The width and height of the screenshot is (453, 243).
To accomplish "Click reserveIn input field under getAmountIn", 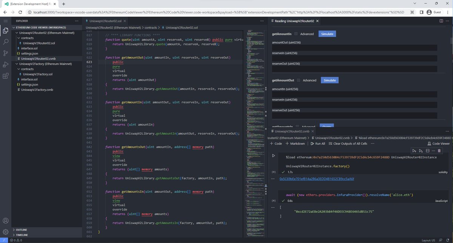I will [354, 58].
